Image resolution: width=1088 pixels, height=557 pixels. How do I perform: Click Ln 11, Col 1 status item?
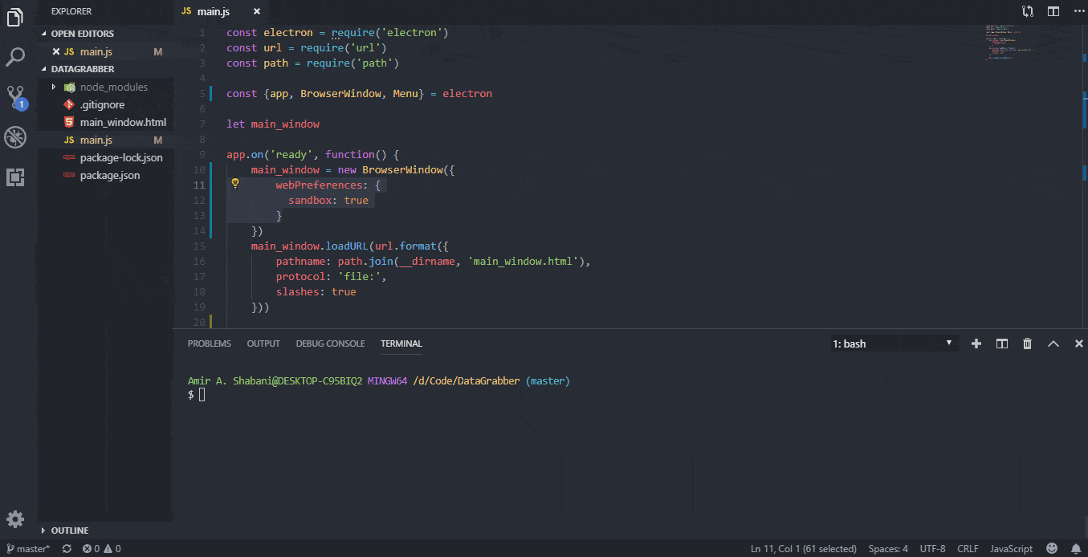pyautogui.click(x=804, y=549)
